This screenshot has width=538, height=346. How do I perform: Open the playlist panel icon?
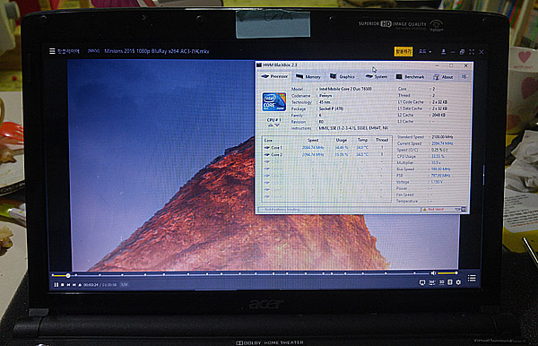(x=472, y=278)
